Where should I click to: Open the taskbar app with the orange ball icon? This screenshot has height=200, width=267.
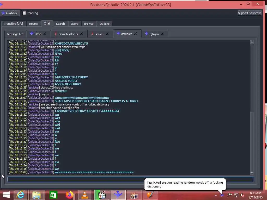pyautogui.click(x=150, y=195)
